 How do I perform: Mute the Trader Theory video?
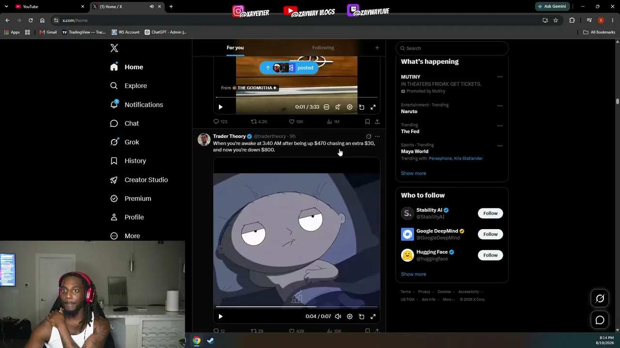click(x=338, y=317)
